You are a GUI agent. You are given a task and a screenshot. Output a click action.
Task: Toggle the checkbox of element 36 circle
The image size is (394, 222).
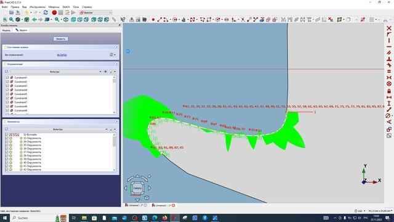tap(7, 149)
